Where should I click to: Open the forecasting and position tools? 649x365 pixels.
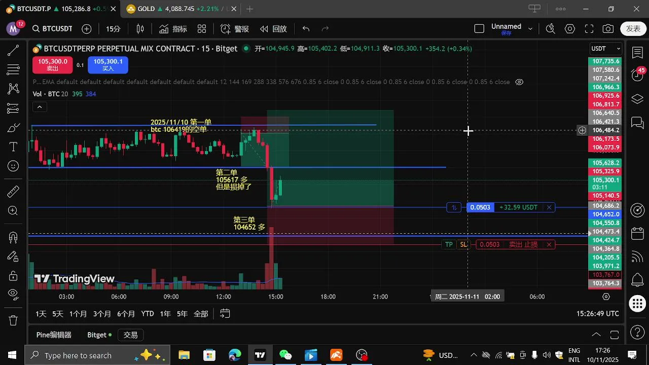pos(13,108)
